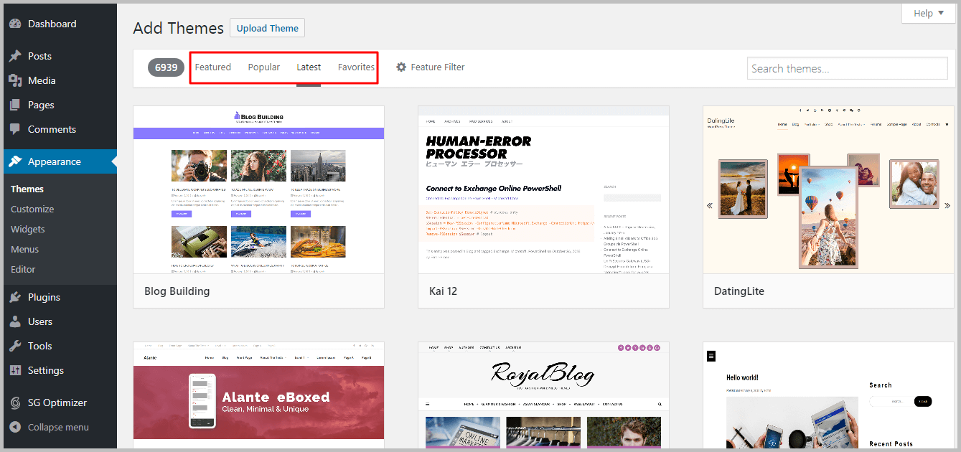961x452 pixels.
Task: Open the Customize submenu item
Action: (32, 209)
